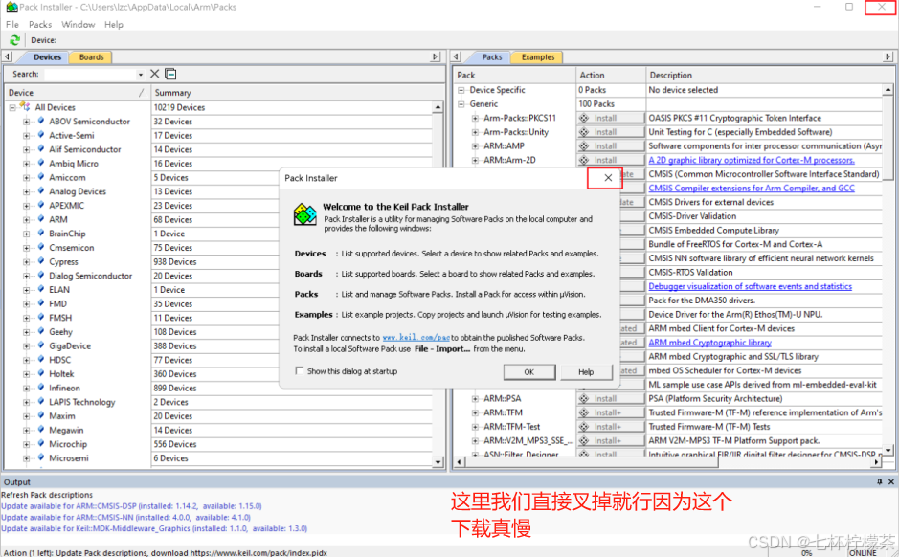Sort by the Device column header
The height and width of the screenshot is (557, 899).
pyautogui.click(x=77, y=92)
